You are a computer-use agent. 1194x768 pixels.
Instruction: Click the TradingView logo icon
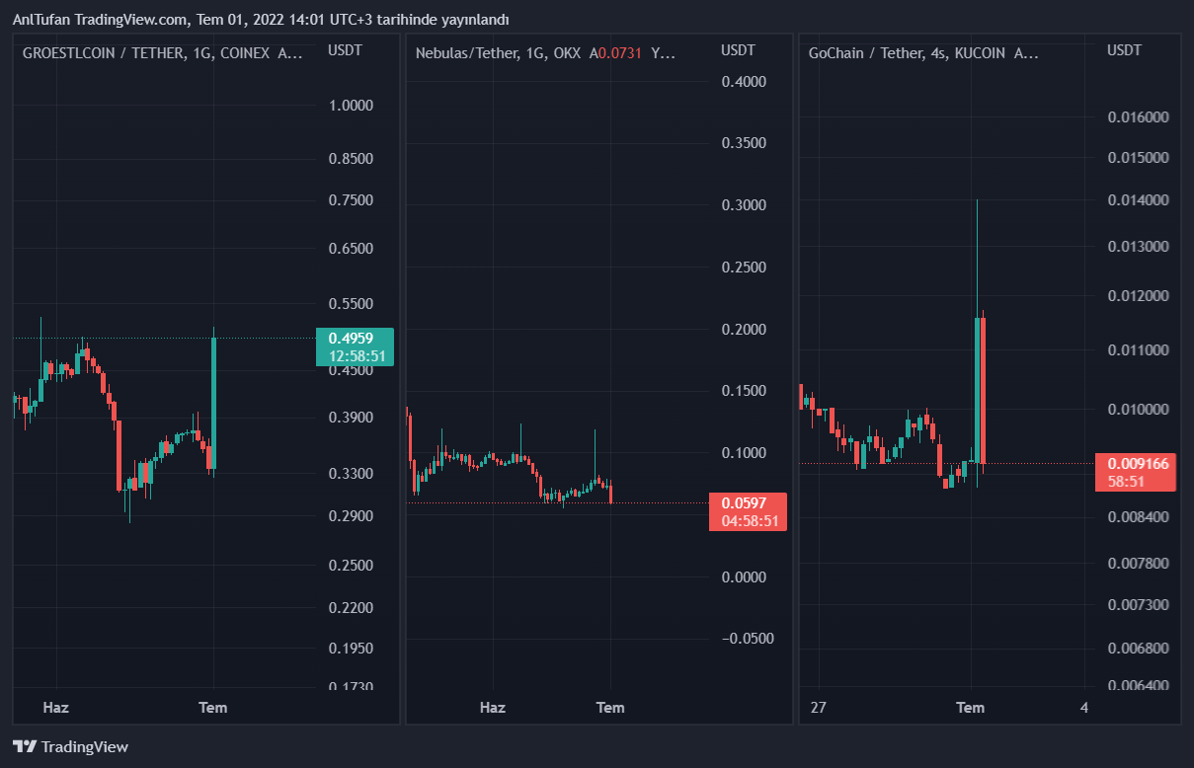click(25, 747)
